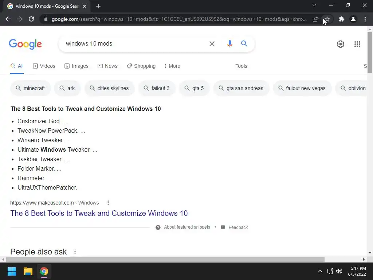Click the makeuseof.com URL breadcrumb
Image resolution: width=373 pixels, height=280 pixels.
(x=55, y=203)
